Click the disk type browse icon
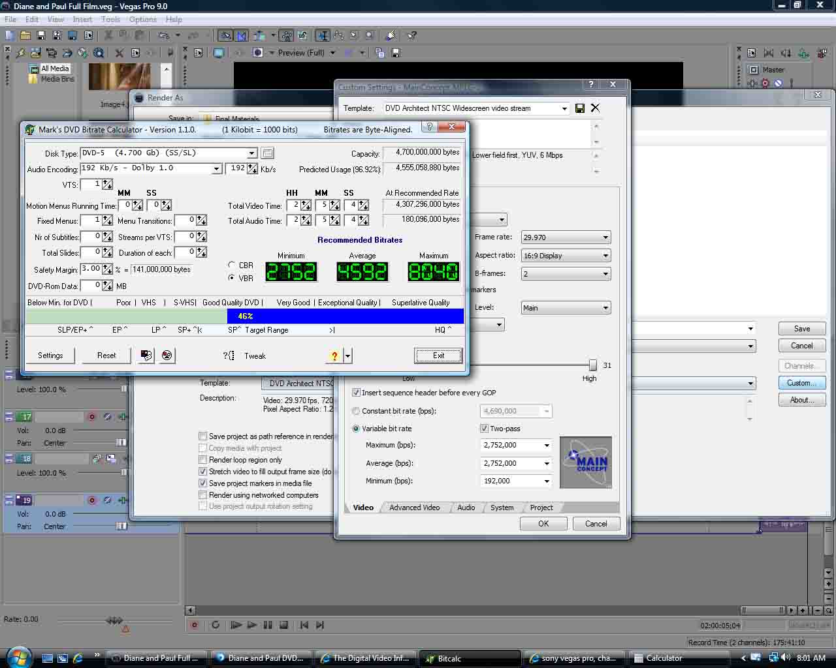This screenshot has height=668, width=836. click(x=267, y=153)
